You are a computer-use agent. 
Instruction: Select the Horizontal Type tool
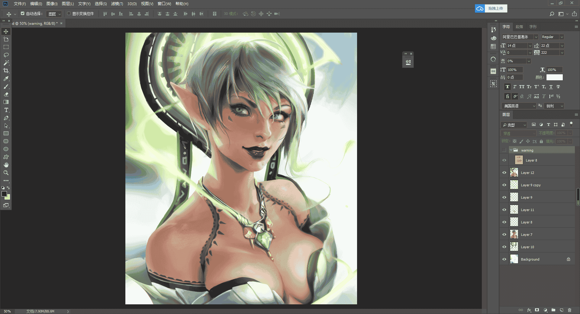6,110
